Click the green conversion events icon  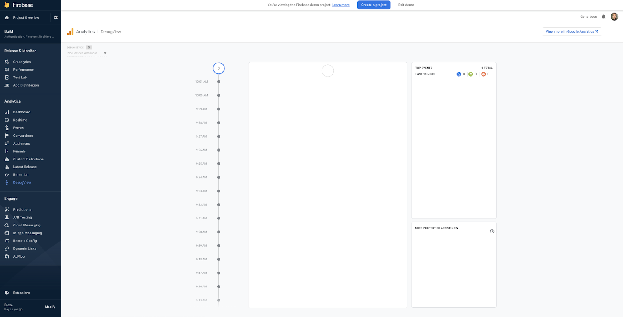470,74
